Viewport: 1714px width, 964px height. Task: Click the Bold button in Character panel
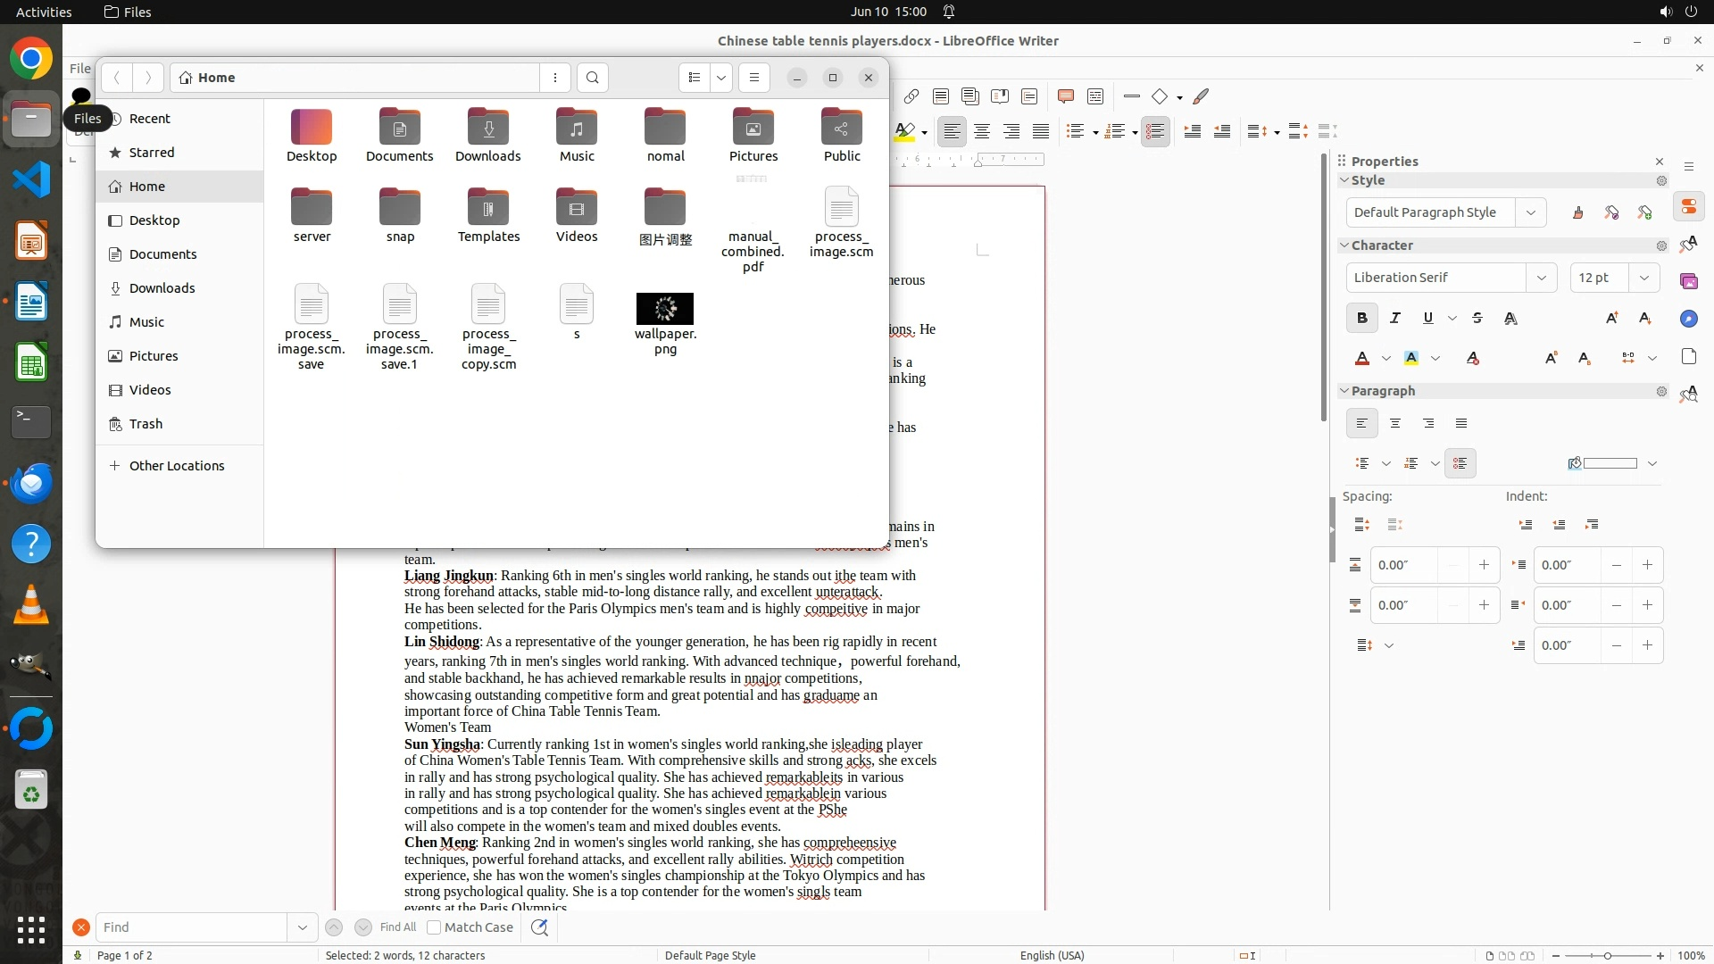(x=1361, y=318)
